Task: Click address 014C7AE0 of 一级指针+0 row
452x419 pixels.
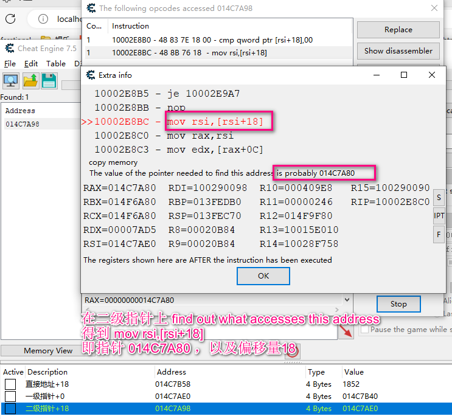Action: 173,396
